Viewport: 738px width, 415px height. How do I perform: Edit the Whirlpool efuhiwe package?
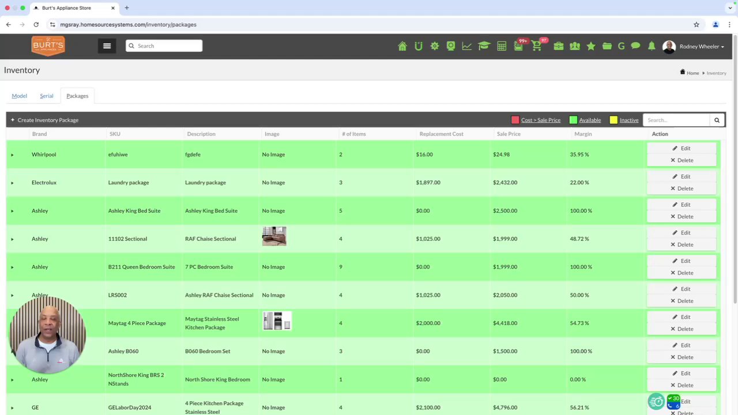[681, 148]
